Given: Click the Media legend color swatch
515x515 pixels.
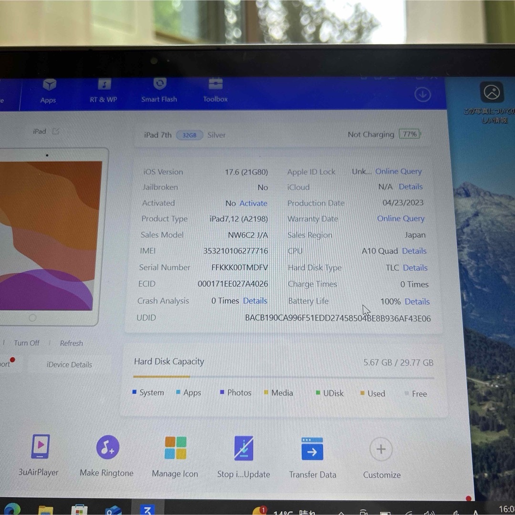Looking at the screenshot, I should [266, 392].
